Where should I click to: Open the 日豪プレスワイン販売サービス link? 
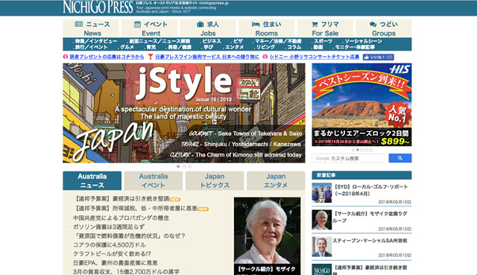tap(207, 57)
